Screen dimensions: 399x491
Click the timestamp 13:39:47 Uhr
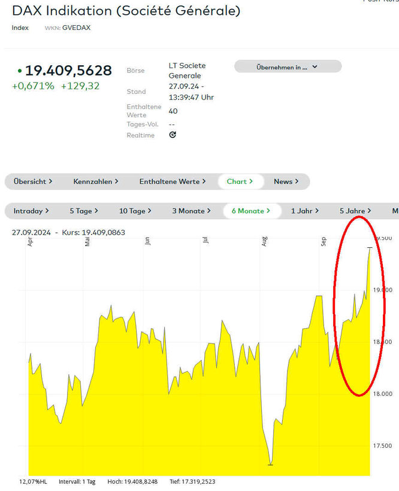[191, 97]
